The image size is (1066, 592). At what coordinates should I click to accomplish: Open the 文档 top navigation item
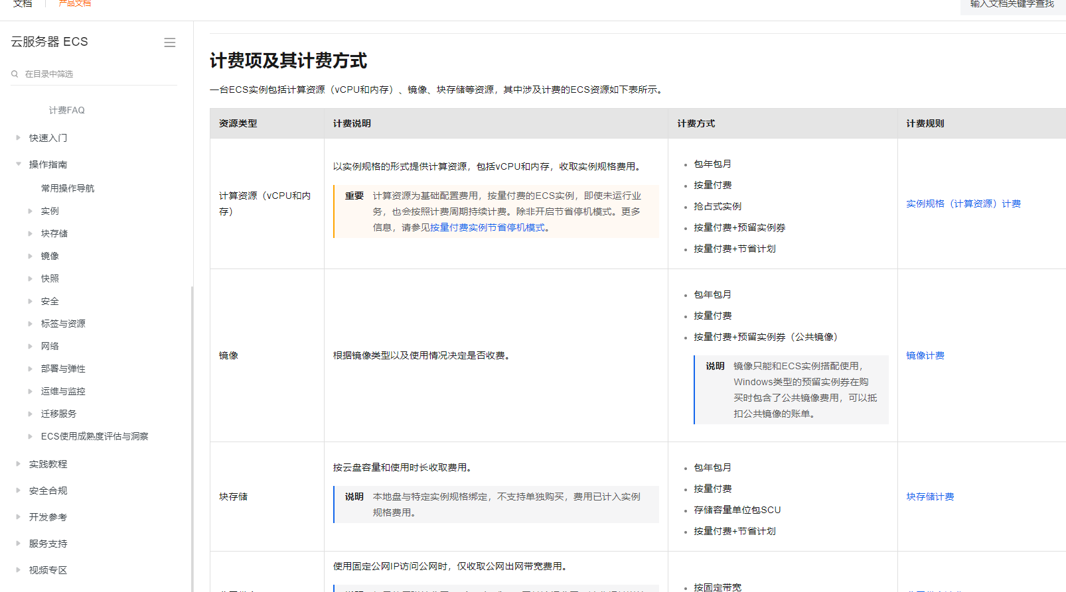pos(23,4)
